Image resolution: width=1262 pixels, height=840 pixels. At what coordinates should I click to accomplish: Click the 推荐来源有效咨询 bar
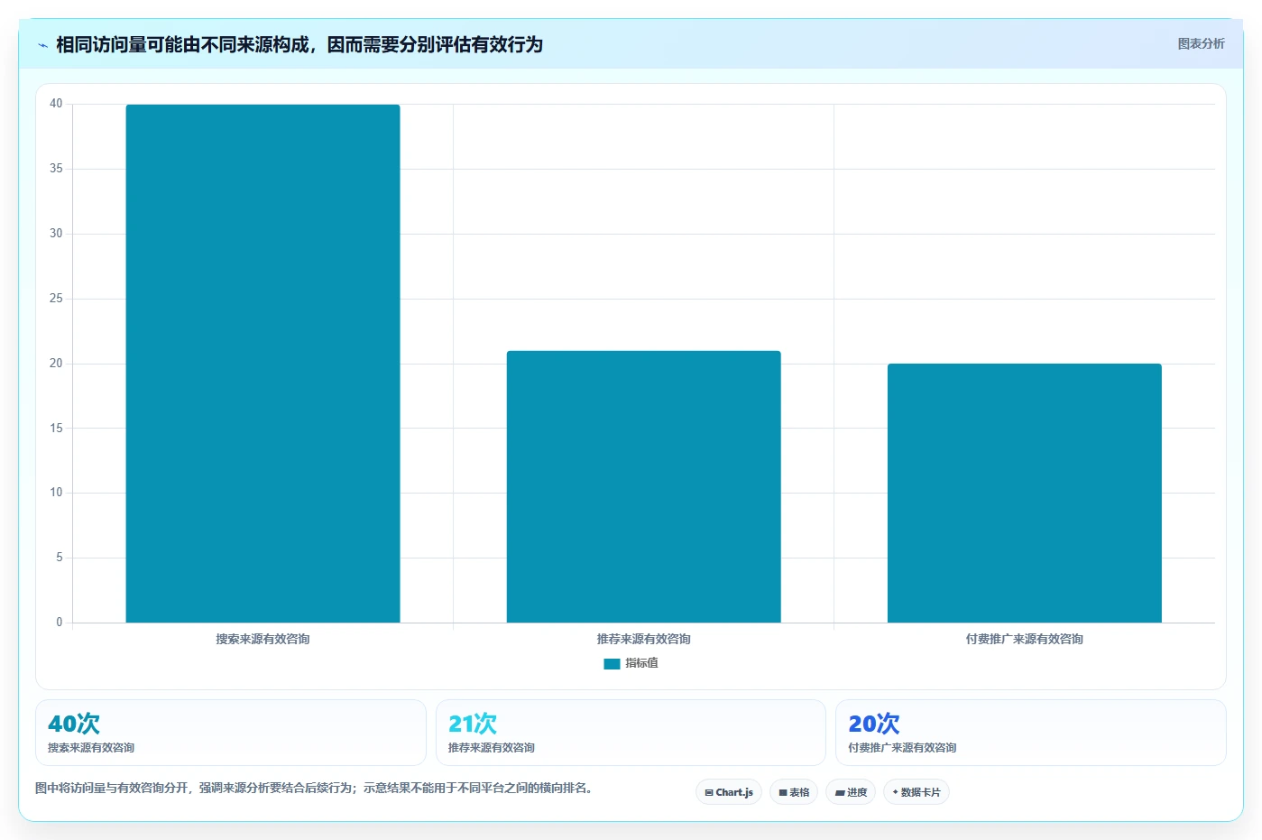click(643, 486)
